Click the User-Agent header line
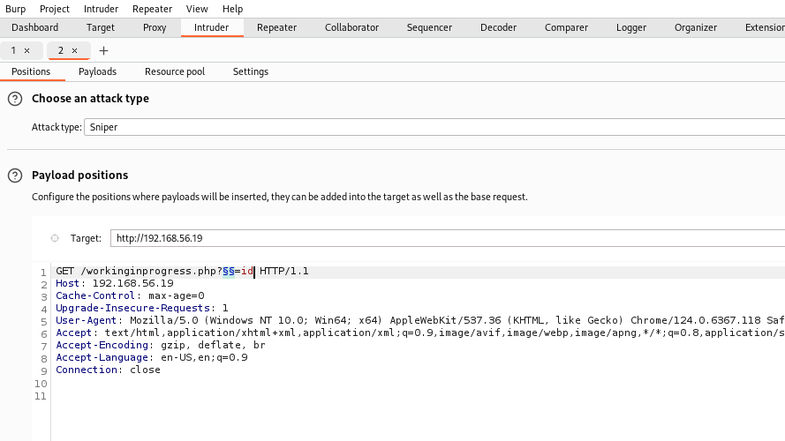 419,320
